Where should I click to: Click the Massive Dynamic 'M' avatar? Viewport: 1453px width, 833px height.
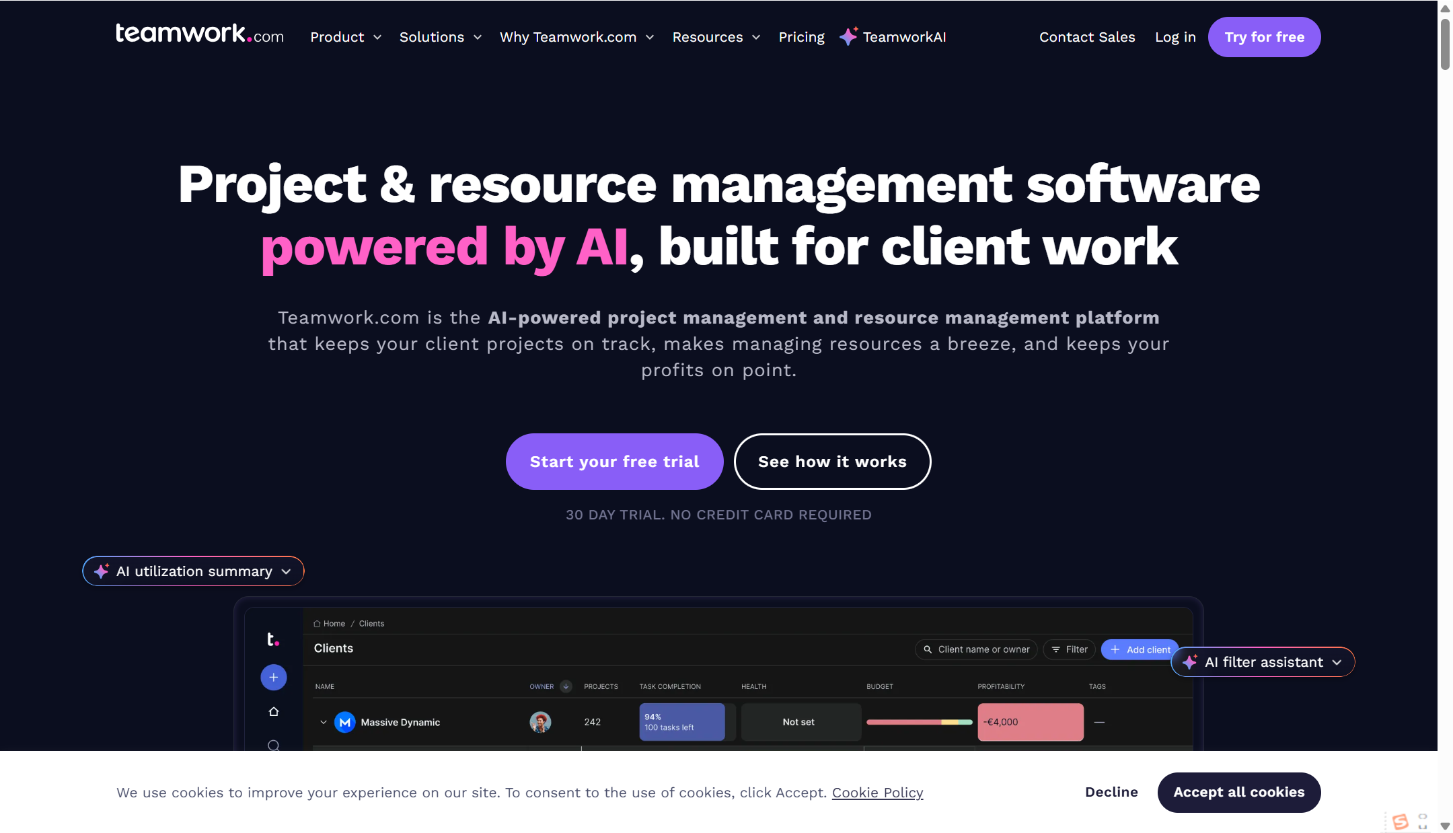click(344, 722)
